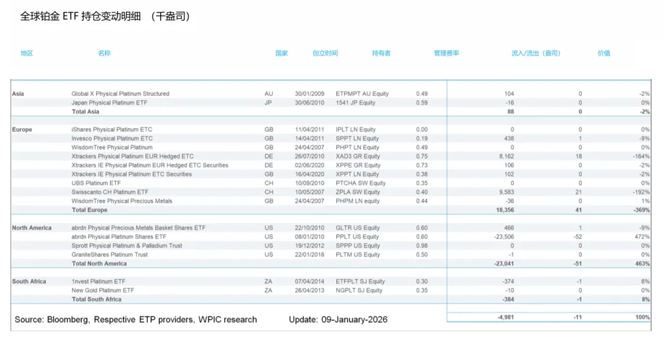Click the flow value 8,162
Viewport: 665px width, 351px height.
(506, 156)
